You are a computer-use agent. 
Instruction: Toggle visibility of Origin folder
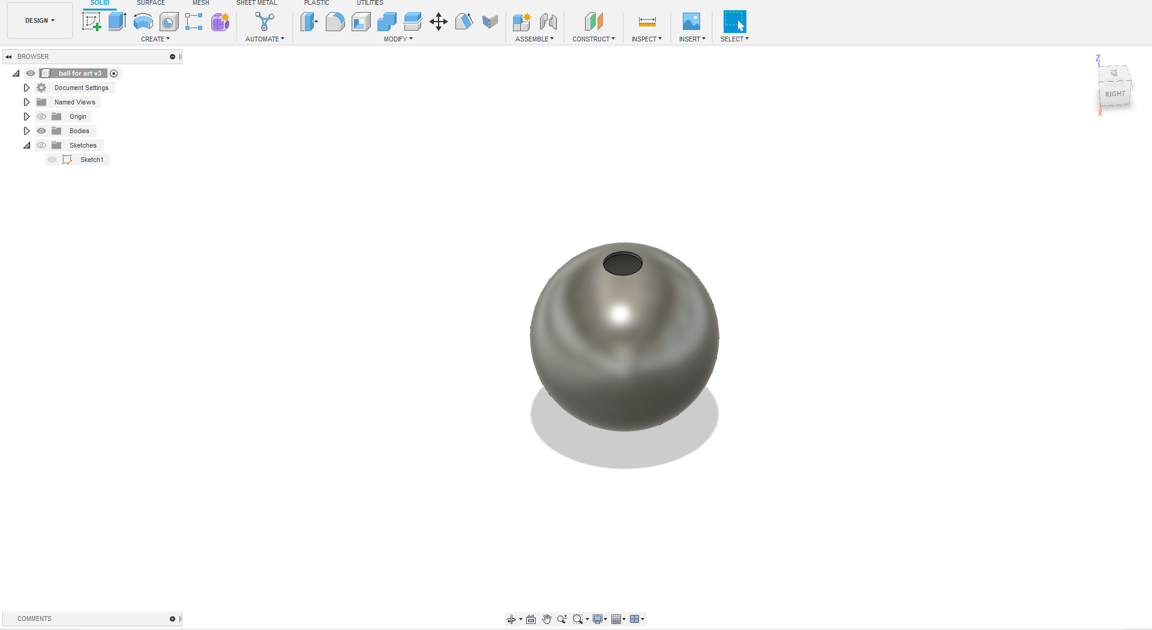tap(41, 116)
